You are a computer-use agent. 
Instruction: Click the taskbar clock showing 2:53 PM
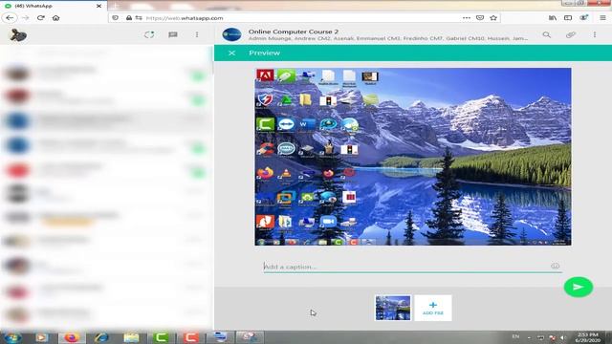588,337
